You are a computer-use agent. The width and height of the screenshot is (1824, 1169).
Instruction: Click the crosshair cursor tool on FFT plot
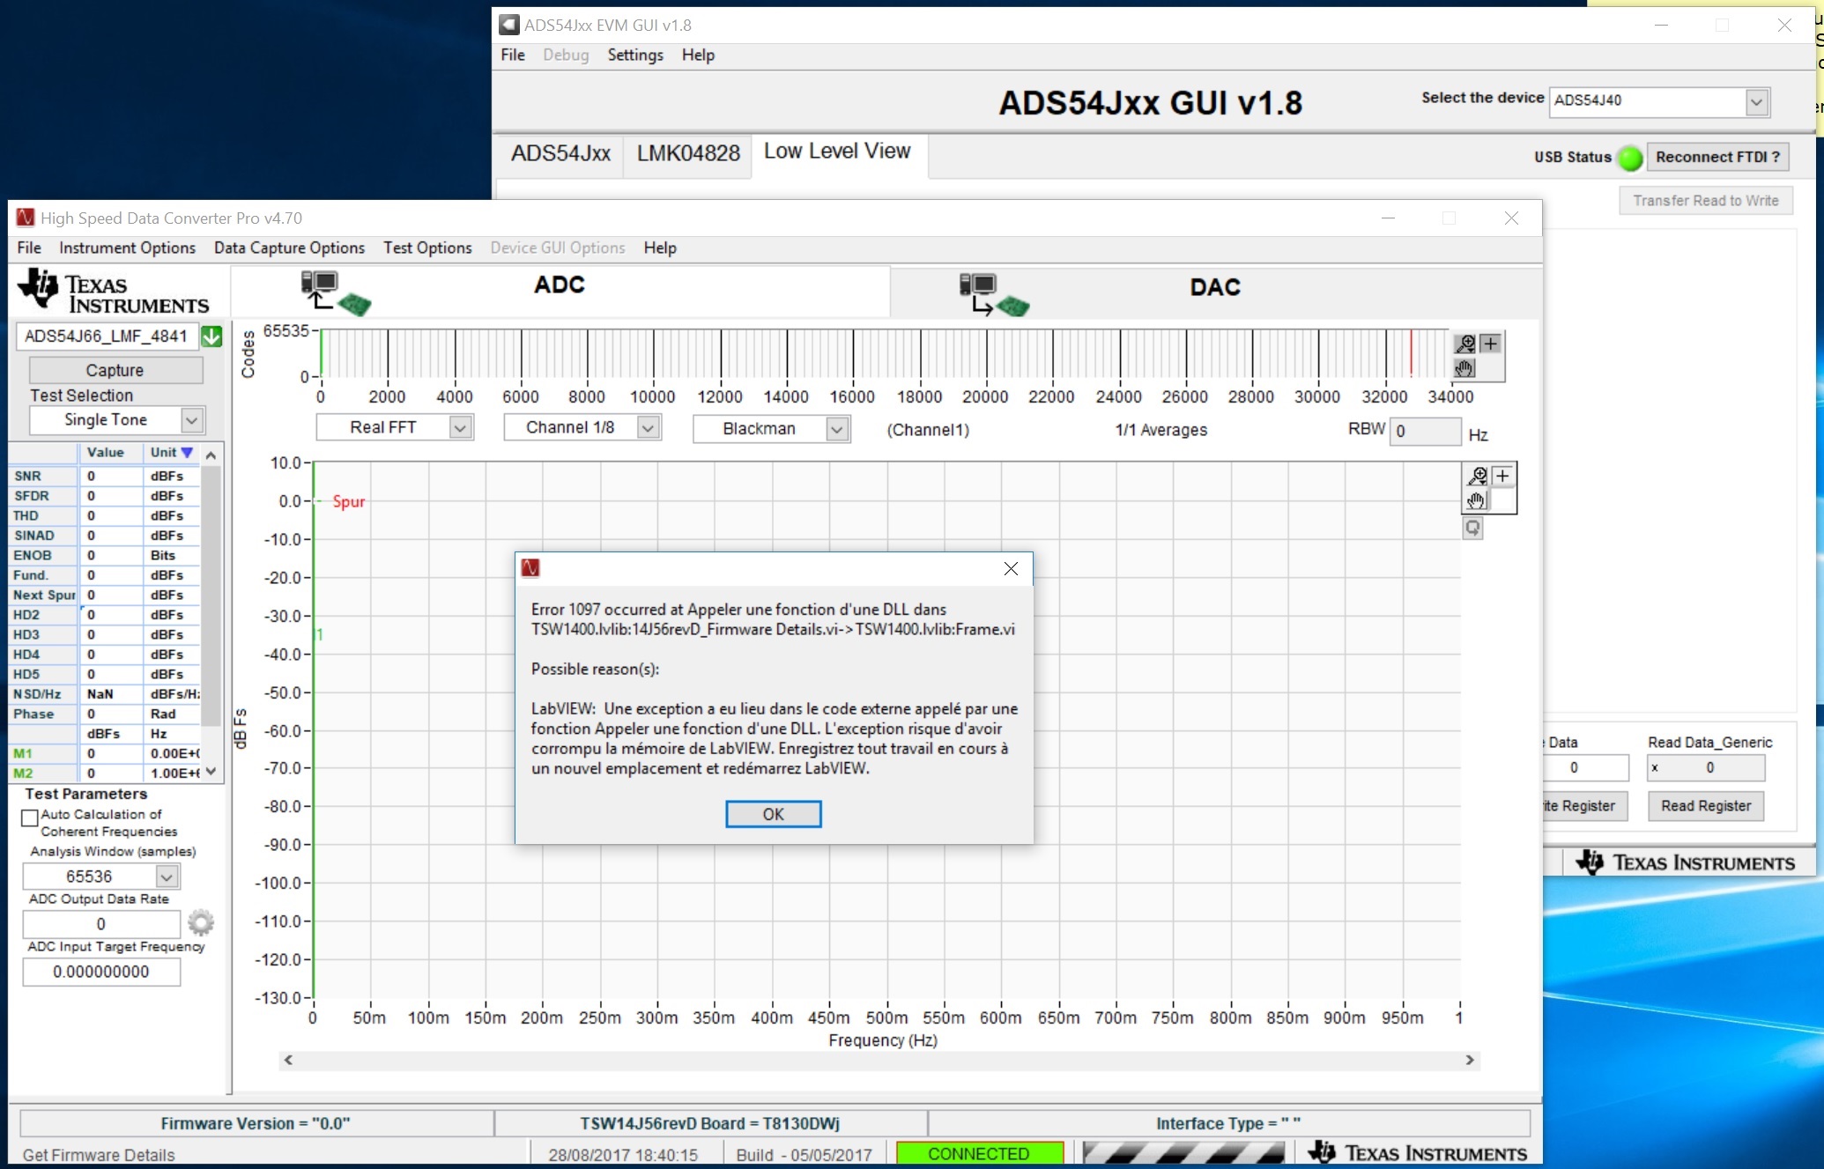tap(1502, 477)
